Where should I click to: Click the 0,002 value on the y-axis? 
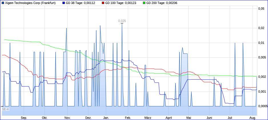click(261, 77)
